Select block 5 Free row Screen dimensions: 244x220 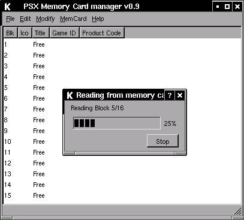(x=122, y=88)
